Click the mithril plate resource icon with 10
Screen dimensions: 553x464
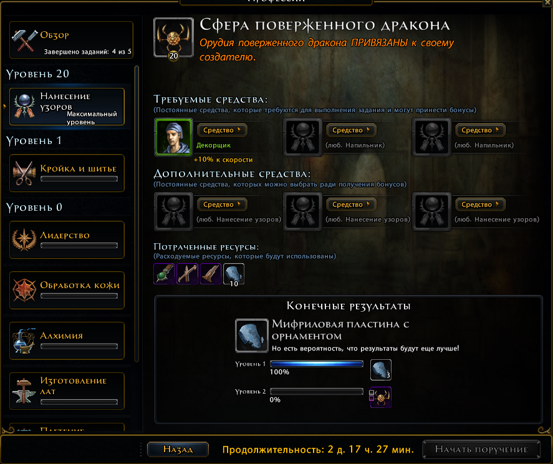tap(233, 274)
